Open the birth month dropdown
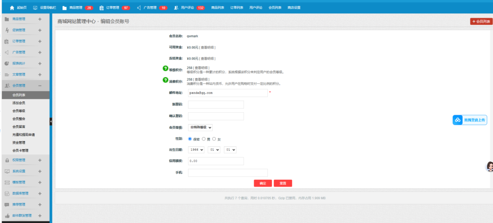The image size is (493, 223). [214, 150]
